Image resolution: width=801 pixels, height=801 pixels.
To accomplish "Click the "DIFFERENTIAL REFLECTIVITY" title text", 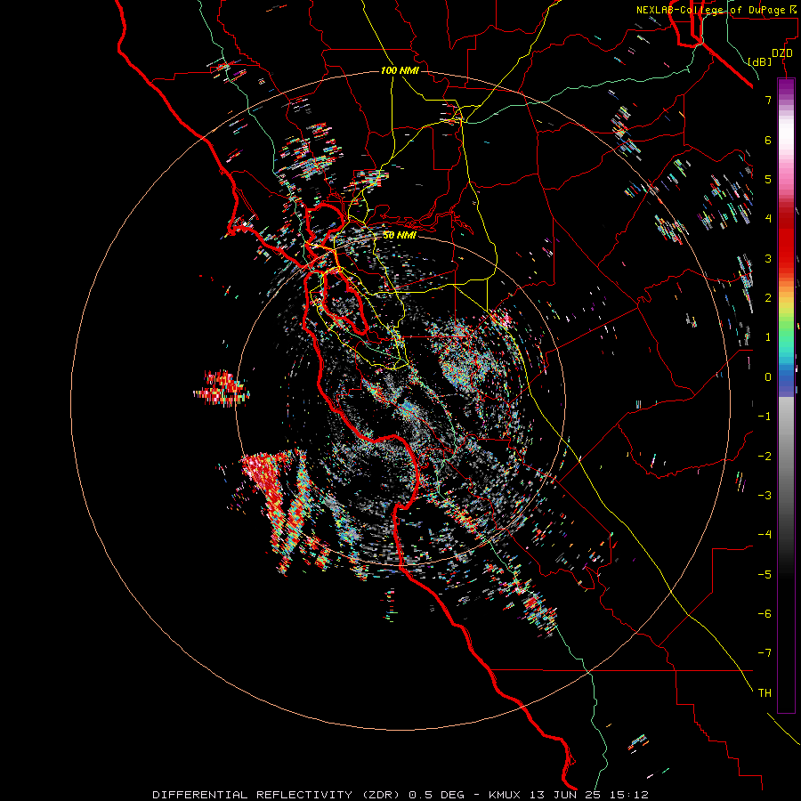I will [253, 795].
